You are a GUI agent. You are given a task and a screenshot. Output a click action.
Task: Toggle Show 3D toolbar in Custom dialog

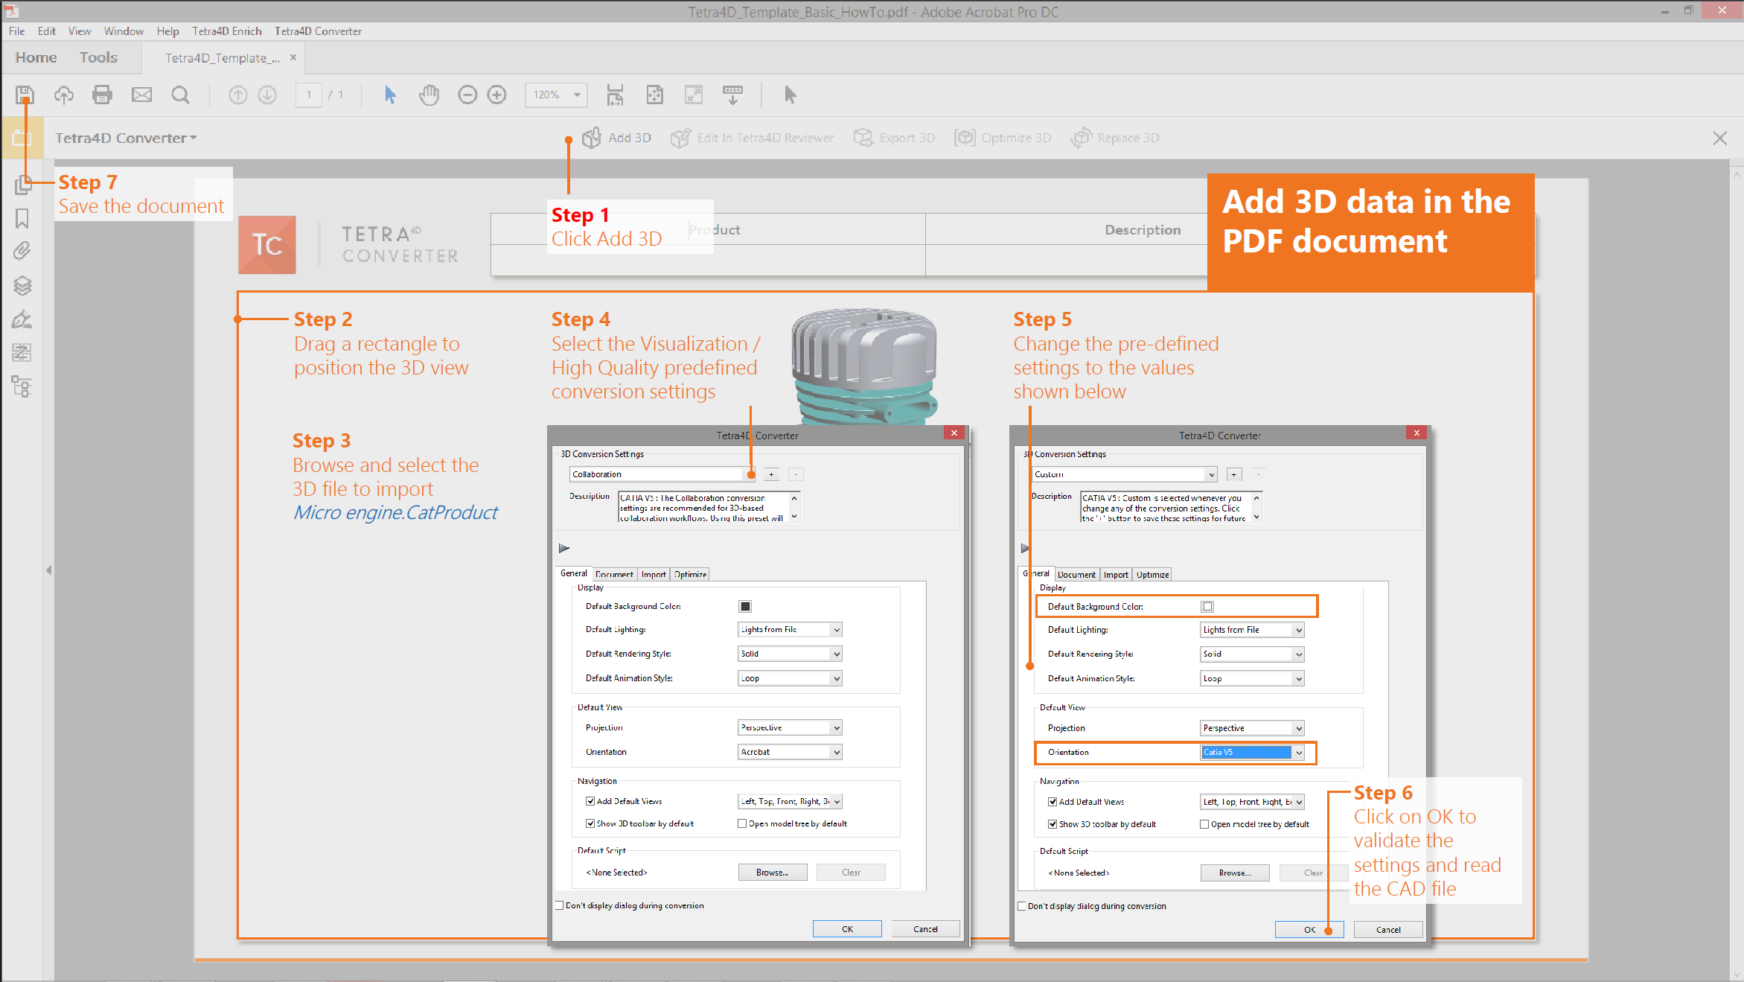(1053, 824)
